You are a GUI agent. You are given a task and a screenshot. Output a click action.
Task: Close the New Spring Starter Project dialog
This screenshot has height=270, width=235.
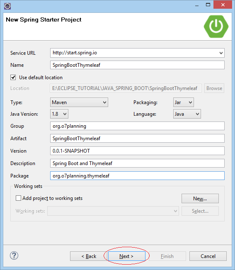pos(223,5)
